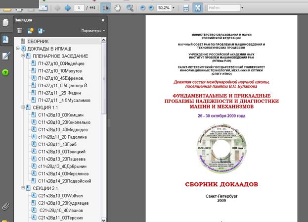
Task: Click the date line 26 - 30 октября 2009 года
Action: (221, 116)
